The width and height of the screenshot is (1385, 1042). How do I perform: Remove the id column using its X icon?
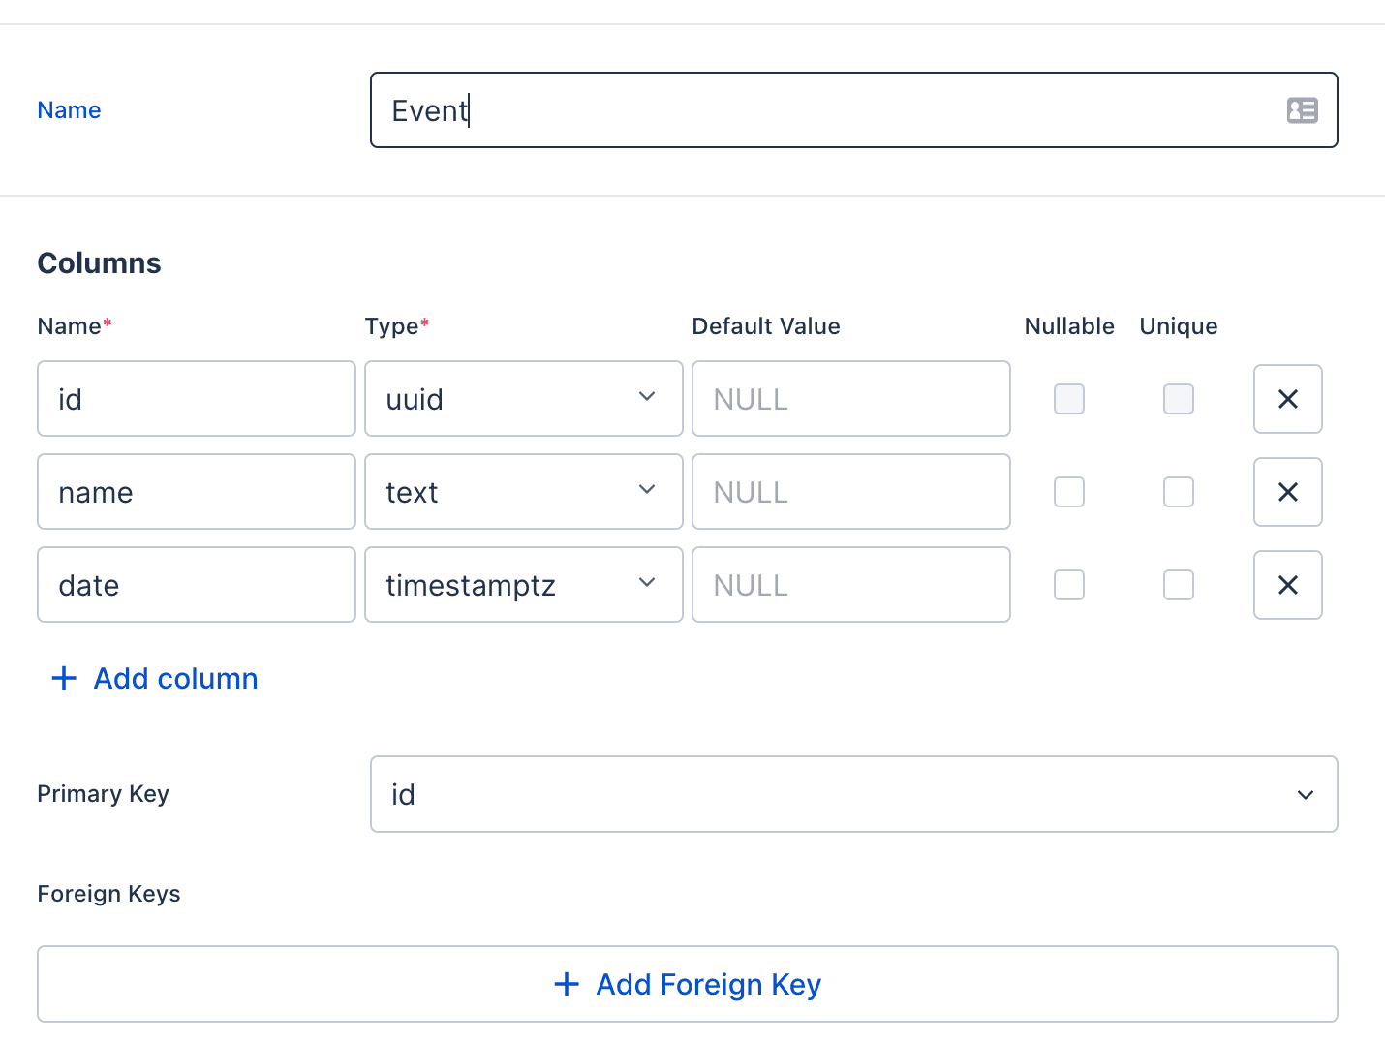click(1287, 399)
